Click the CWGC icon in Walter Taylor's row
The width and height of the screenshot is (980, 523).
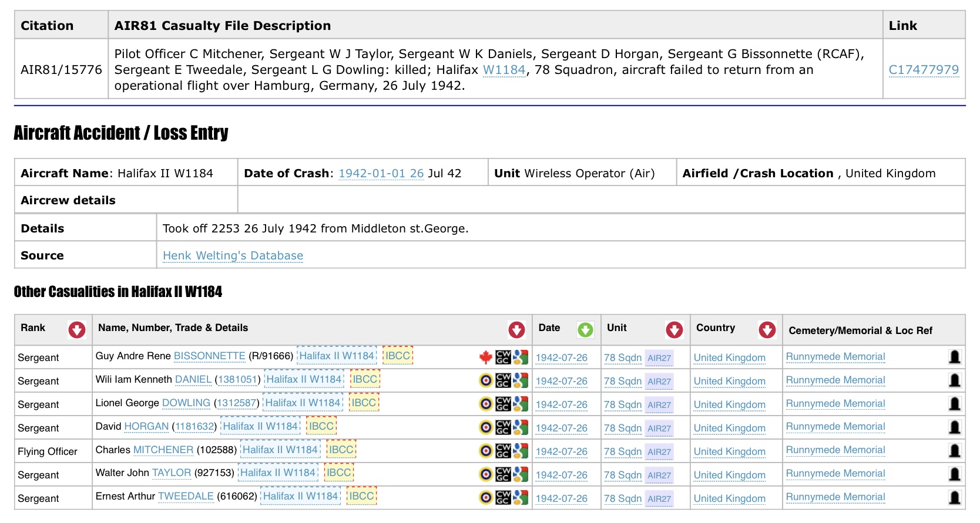(503, 474)
